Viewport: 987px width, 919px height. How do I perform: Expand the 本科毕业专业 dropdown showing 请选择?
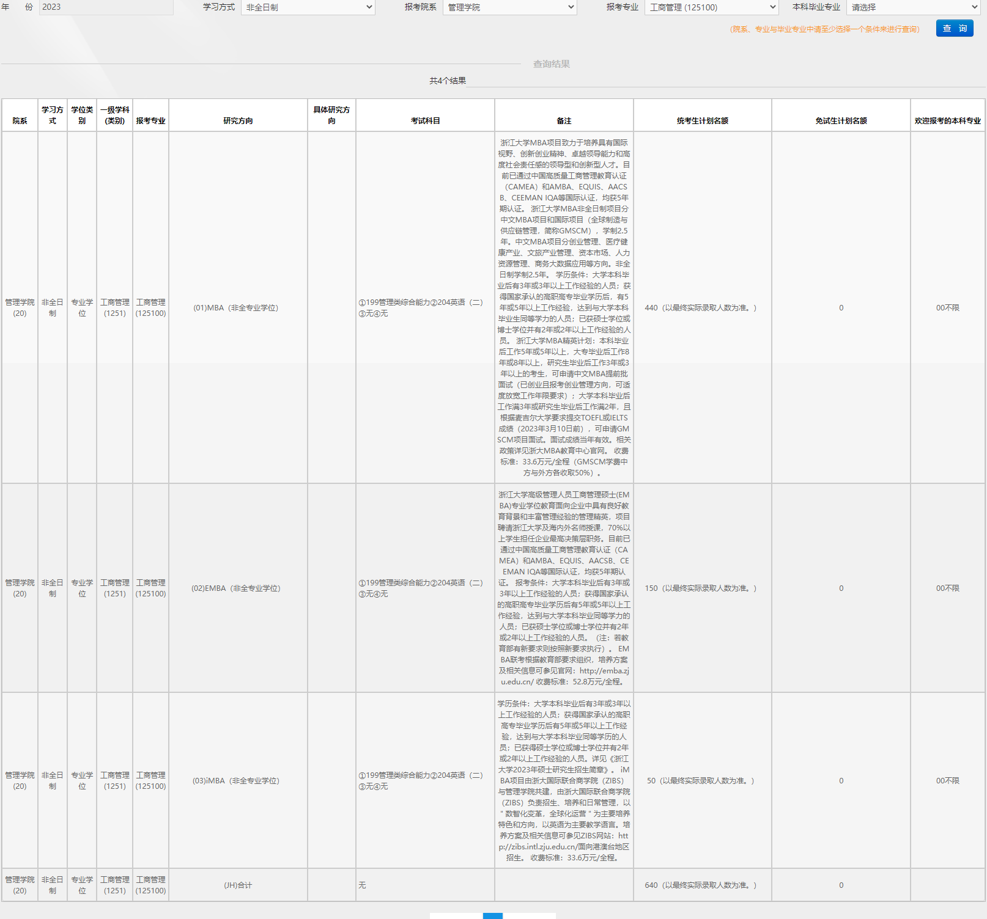pyautogui.click(x=914, y=7)
